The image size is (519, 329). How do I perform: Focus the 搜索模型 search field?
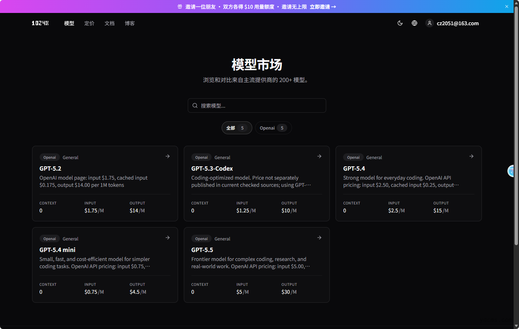257,105
